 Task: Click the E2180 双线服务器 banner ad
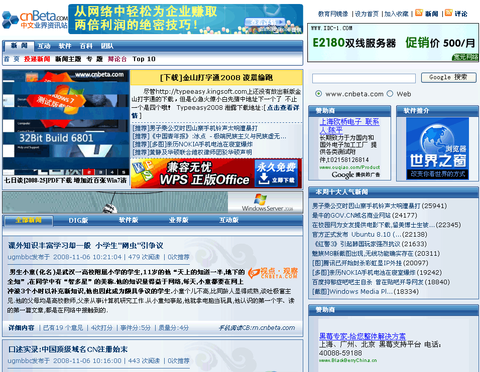point(393,43)
